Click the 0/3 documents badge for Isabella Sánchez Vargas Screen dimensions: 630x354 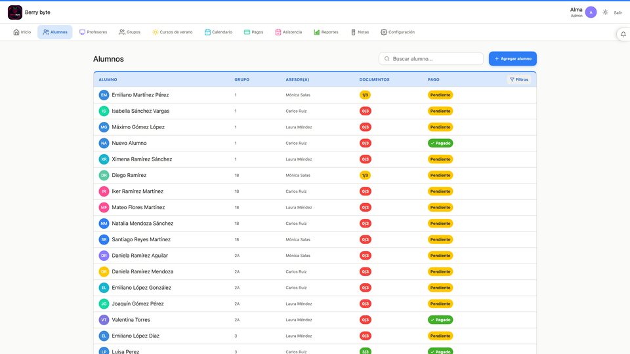(x=366, y=111)
